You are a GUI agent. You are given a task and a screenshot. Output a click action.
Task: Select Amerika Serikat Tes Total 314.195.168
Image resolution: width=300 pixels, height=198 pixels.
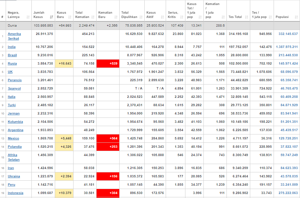pos(239,34)
